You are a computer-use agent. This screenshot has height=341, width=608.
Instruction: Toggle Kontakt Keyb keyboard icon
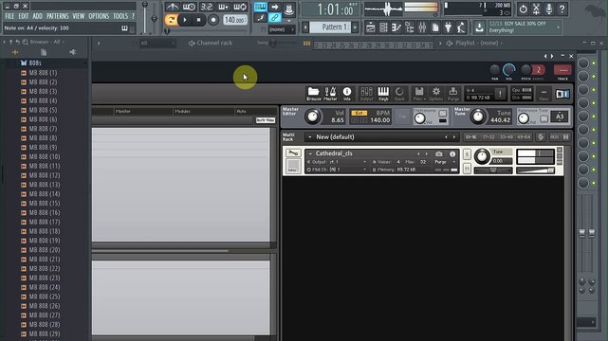click(x=383, y=94)
